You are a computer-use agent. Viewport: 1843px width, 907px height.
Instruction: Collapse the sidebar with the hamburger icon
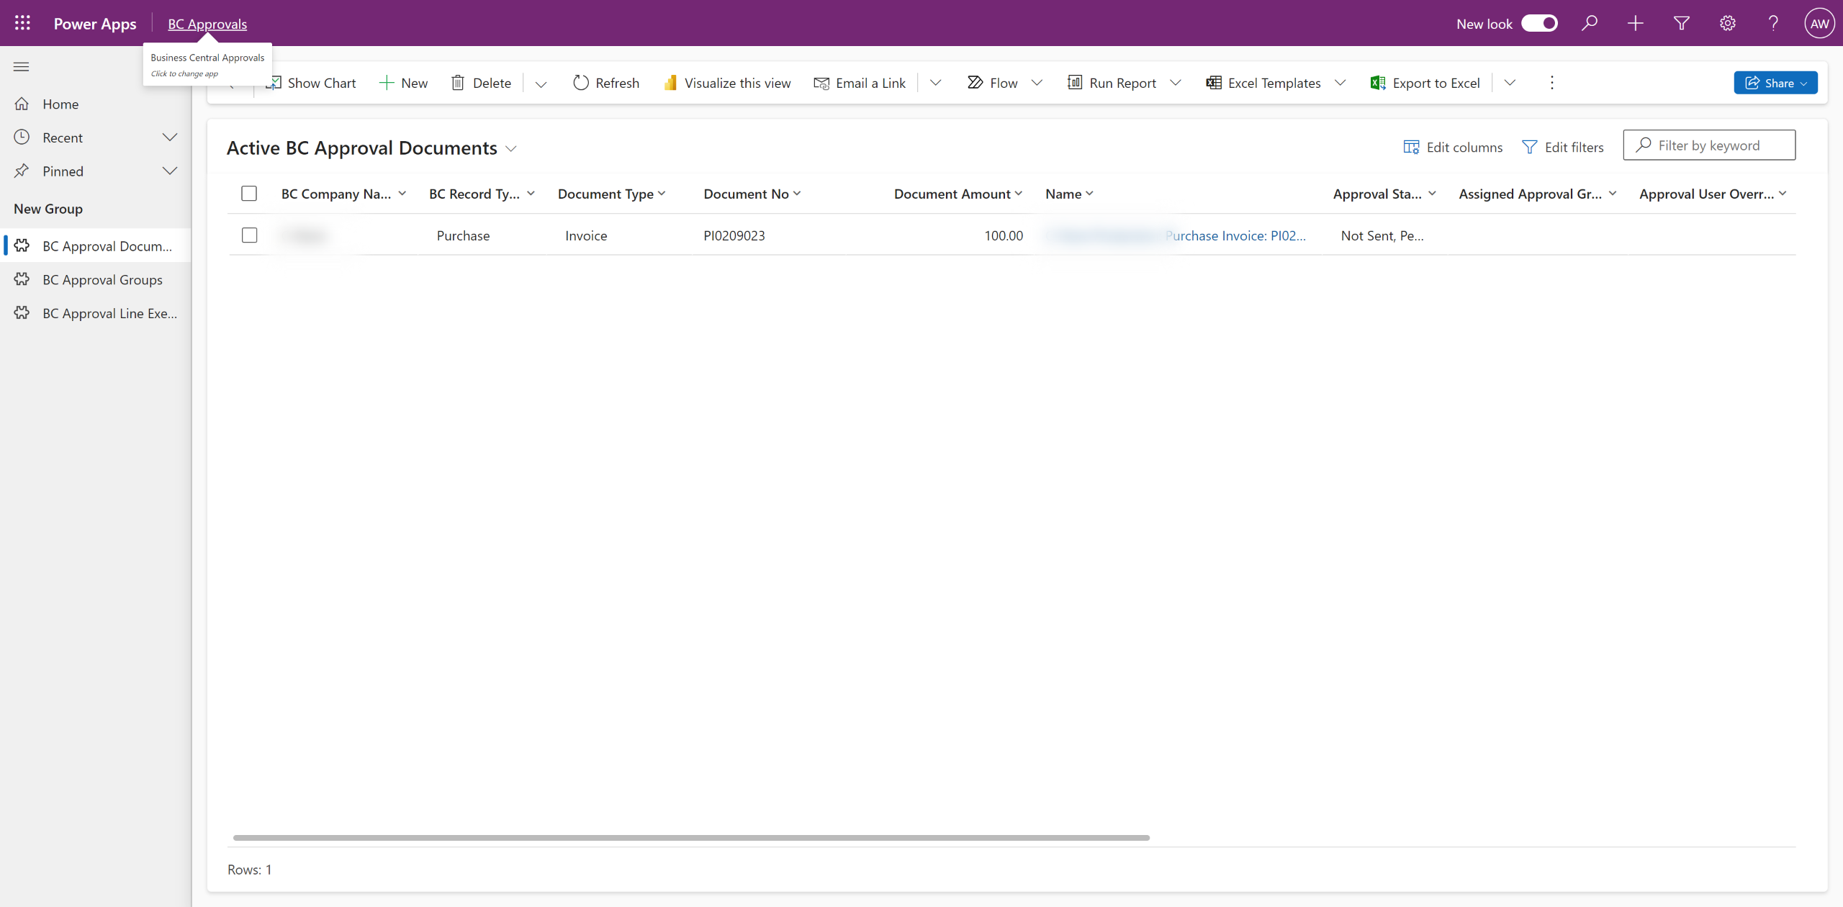(x=22, y=67)
